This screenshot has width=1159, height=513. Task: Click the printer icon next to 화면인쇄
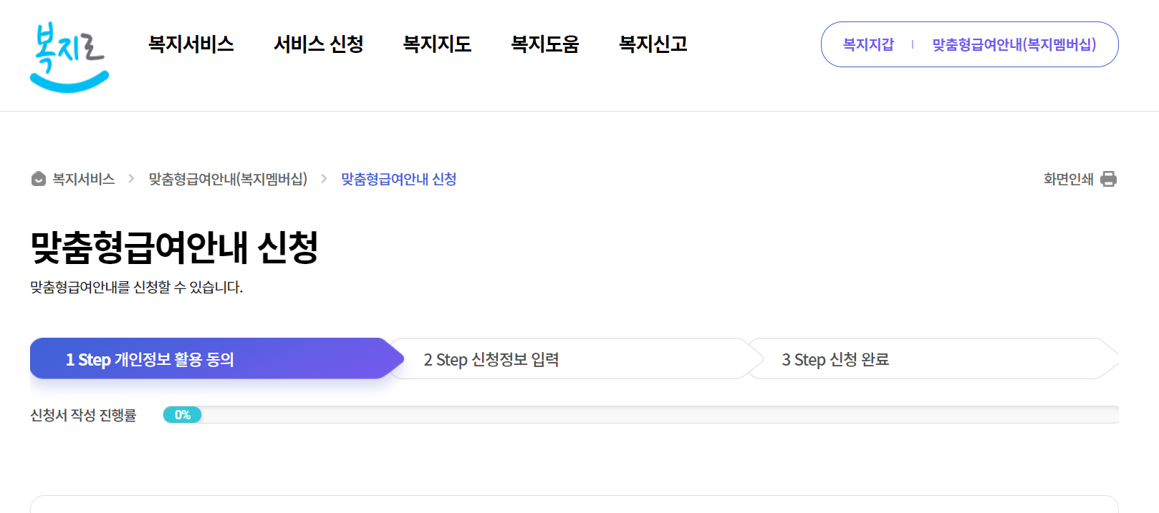pyautogui.click(x=1109, y=178)
